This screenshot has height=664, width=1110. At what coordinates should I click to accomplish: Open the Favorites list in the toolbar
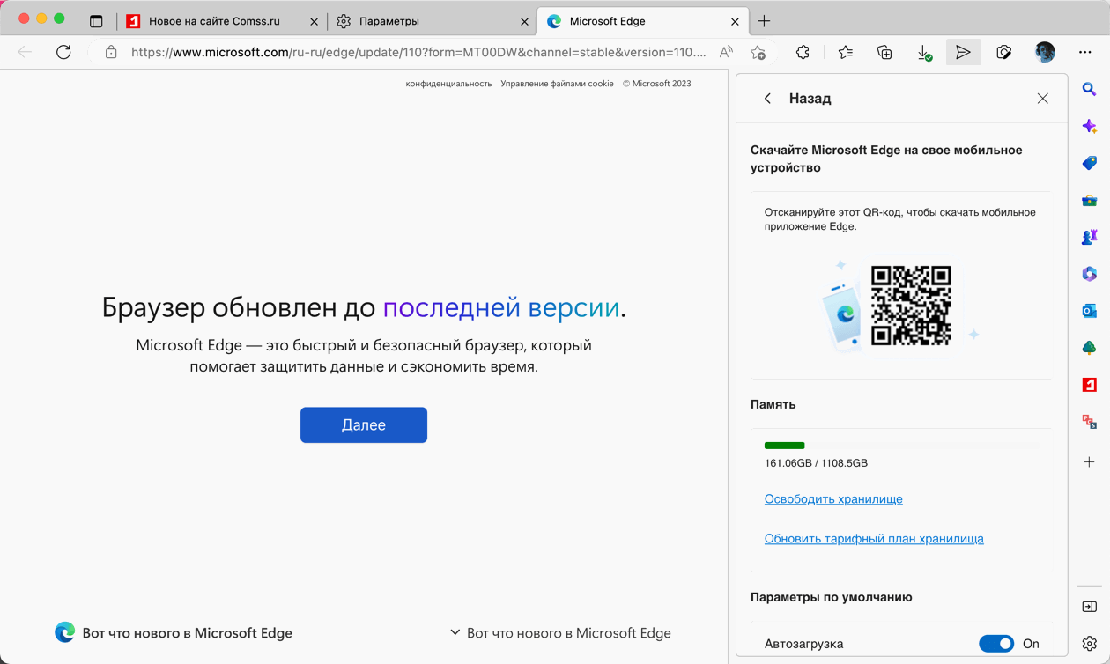846,52
